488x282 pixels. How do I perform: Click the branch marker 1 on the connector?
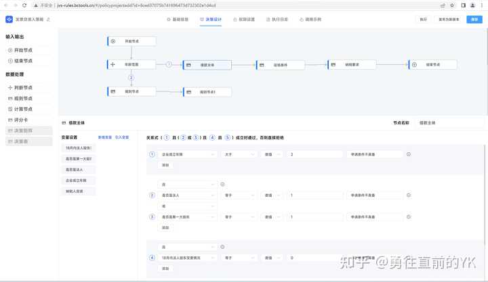(x=169, y=64)
